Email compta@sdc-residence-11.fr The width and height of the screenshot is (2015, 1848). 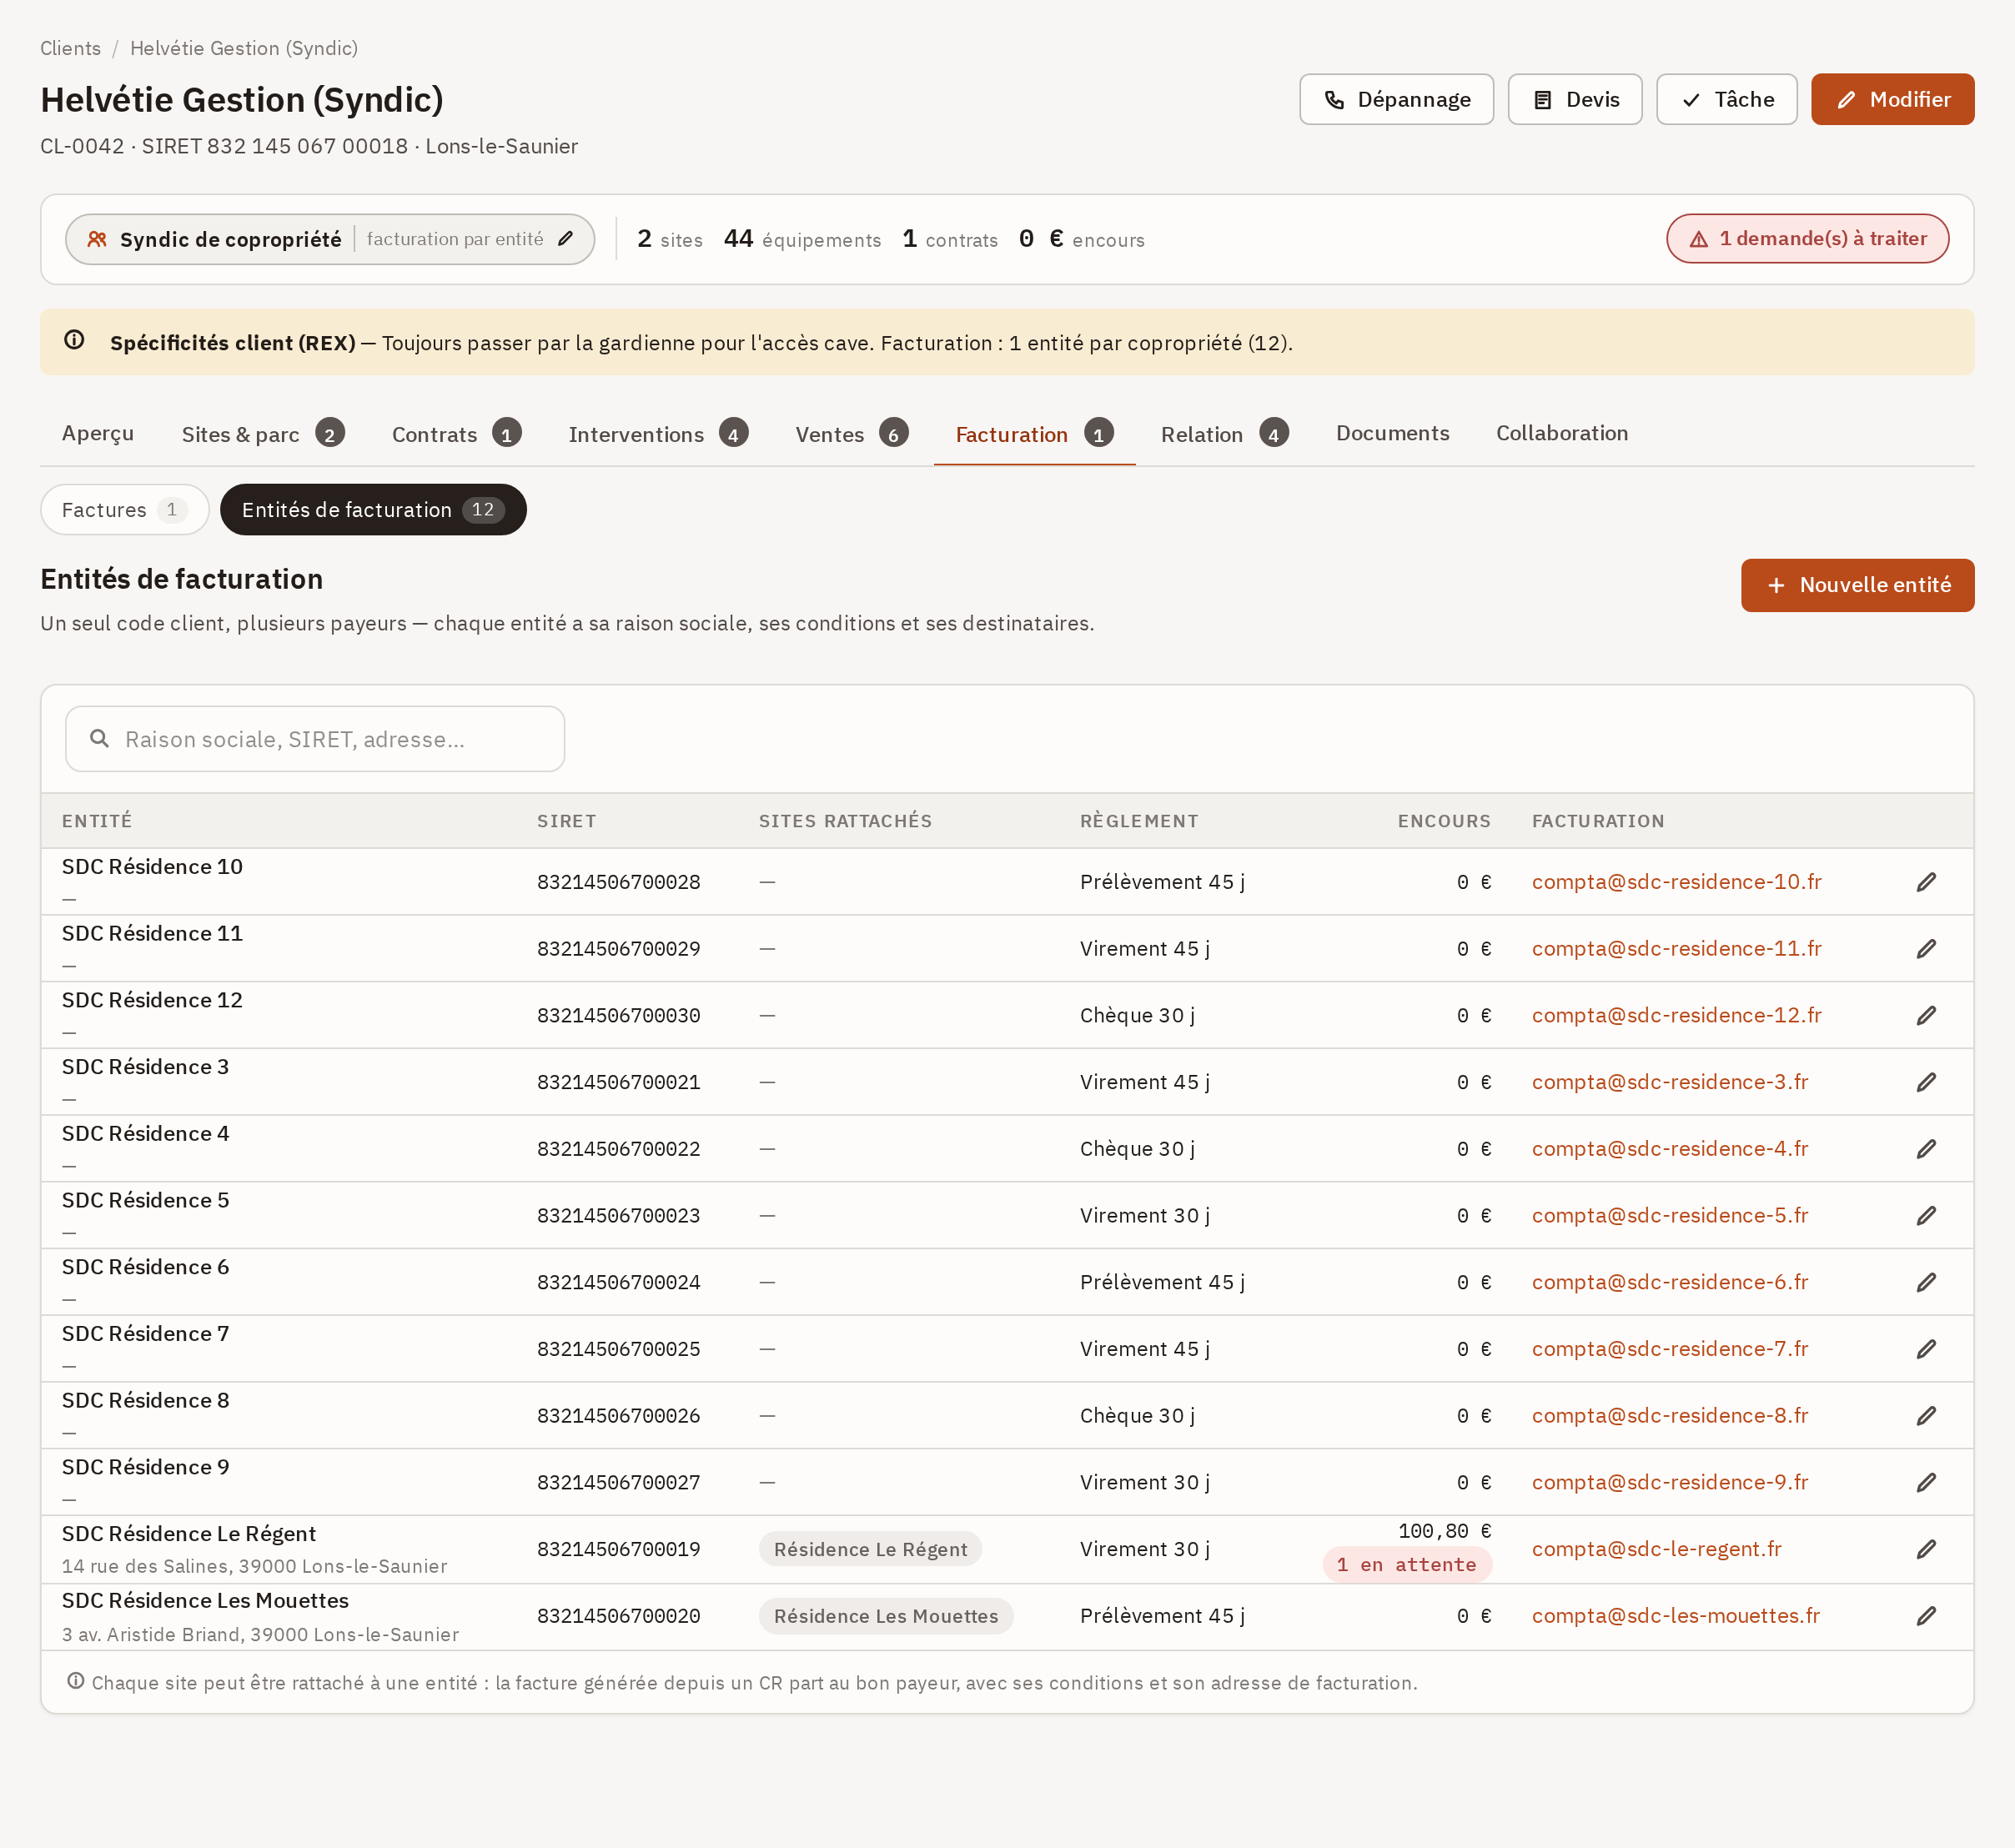click(x=1676, y=949)
